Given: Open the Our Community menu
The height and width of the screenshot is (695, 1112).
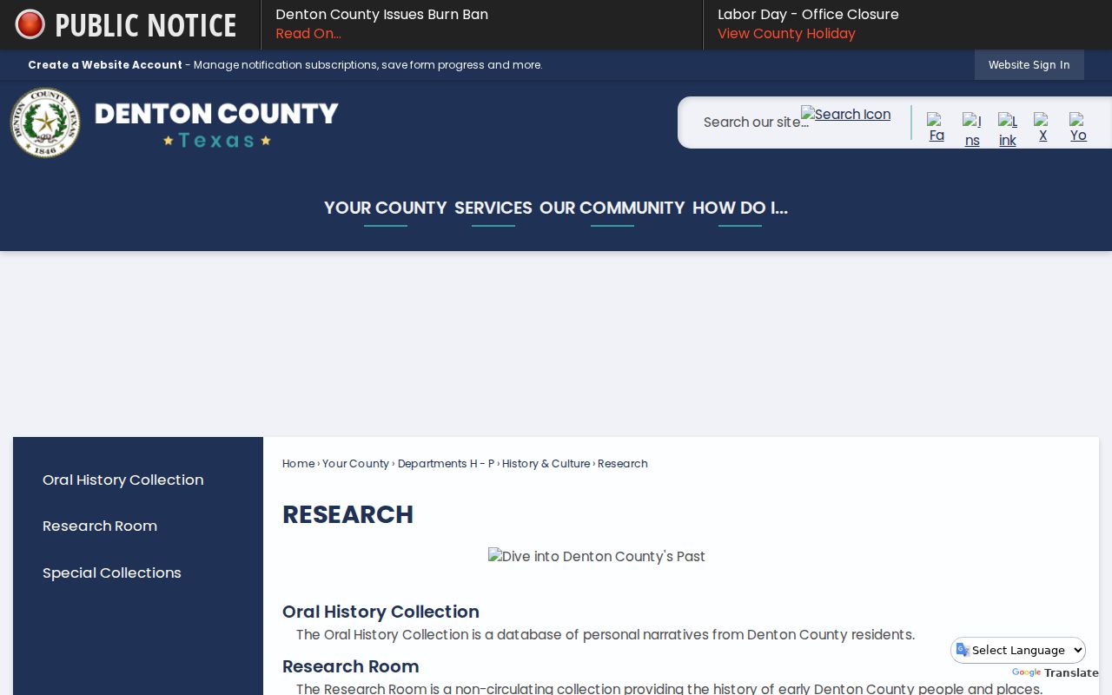Looking at the screenshot, I should coord(612,208).
